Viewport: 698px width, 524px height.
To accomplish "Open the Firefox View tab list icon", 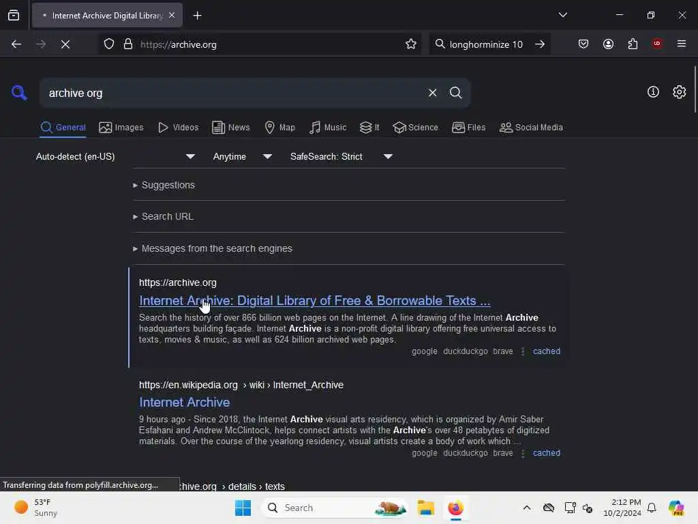I will (14, 16).
